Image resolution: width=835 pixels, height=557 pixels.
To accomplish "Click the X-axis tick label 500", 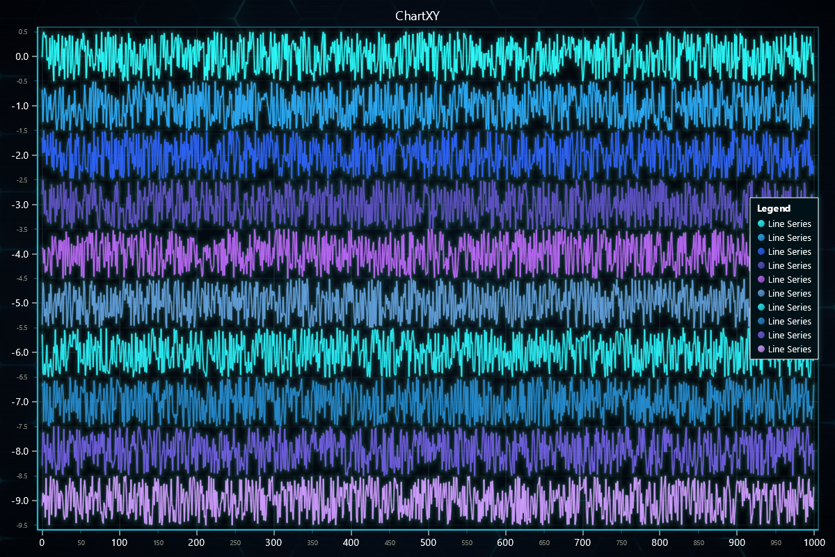I will [x=429, y=542].
